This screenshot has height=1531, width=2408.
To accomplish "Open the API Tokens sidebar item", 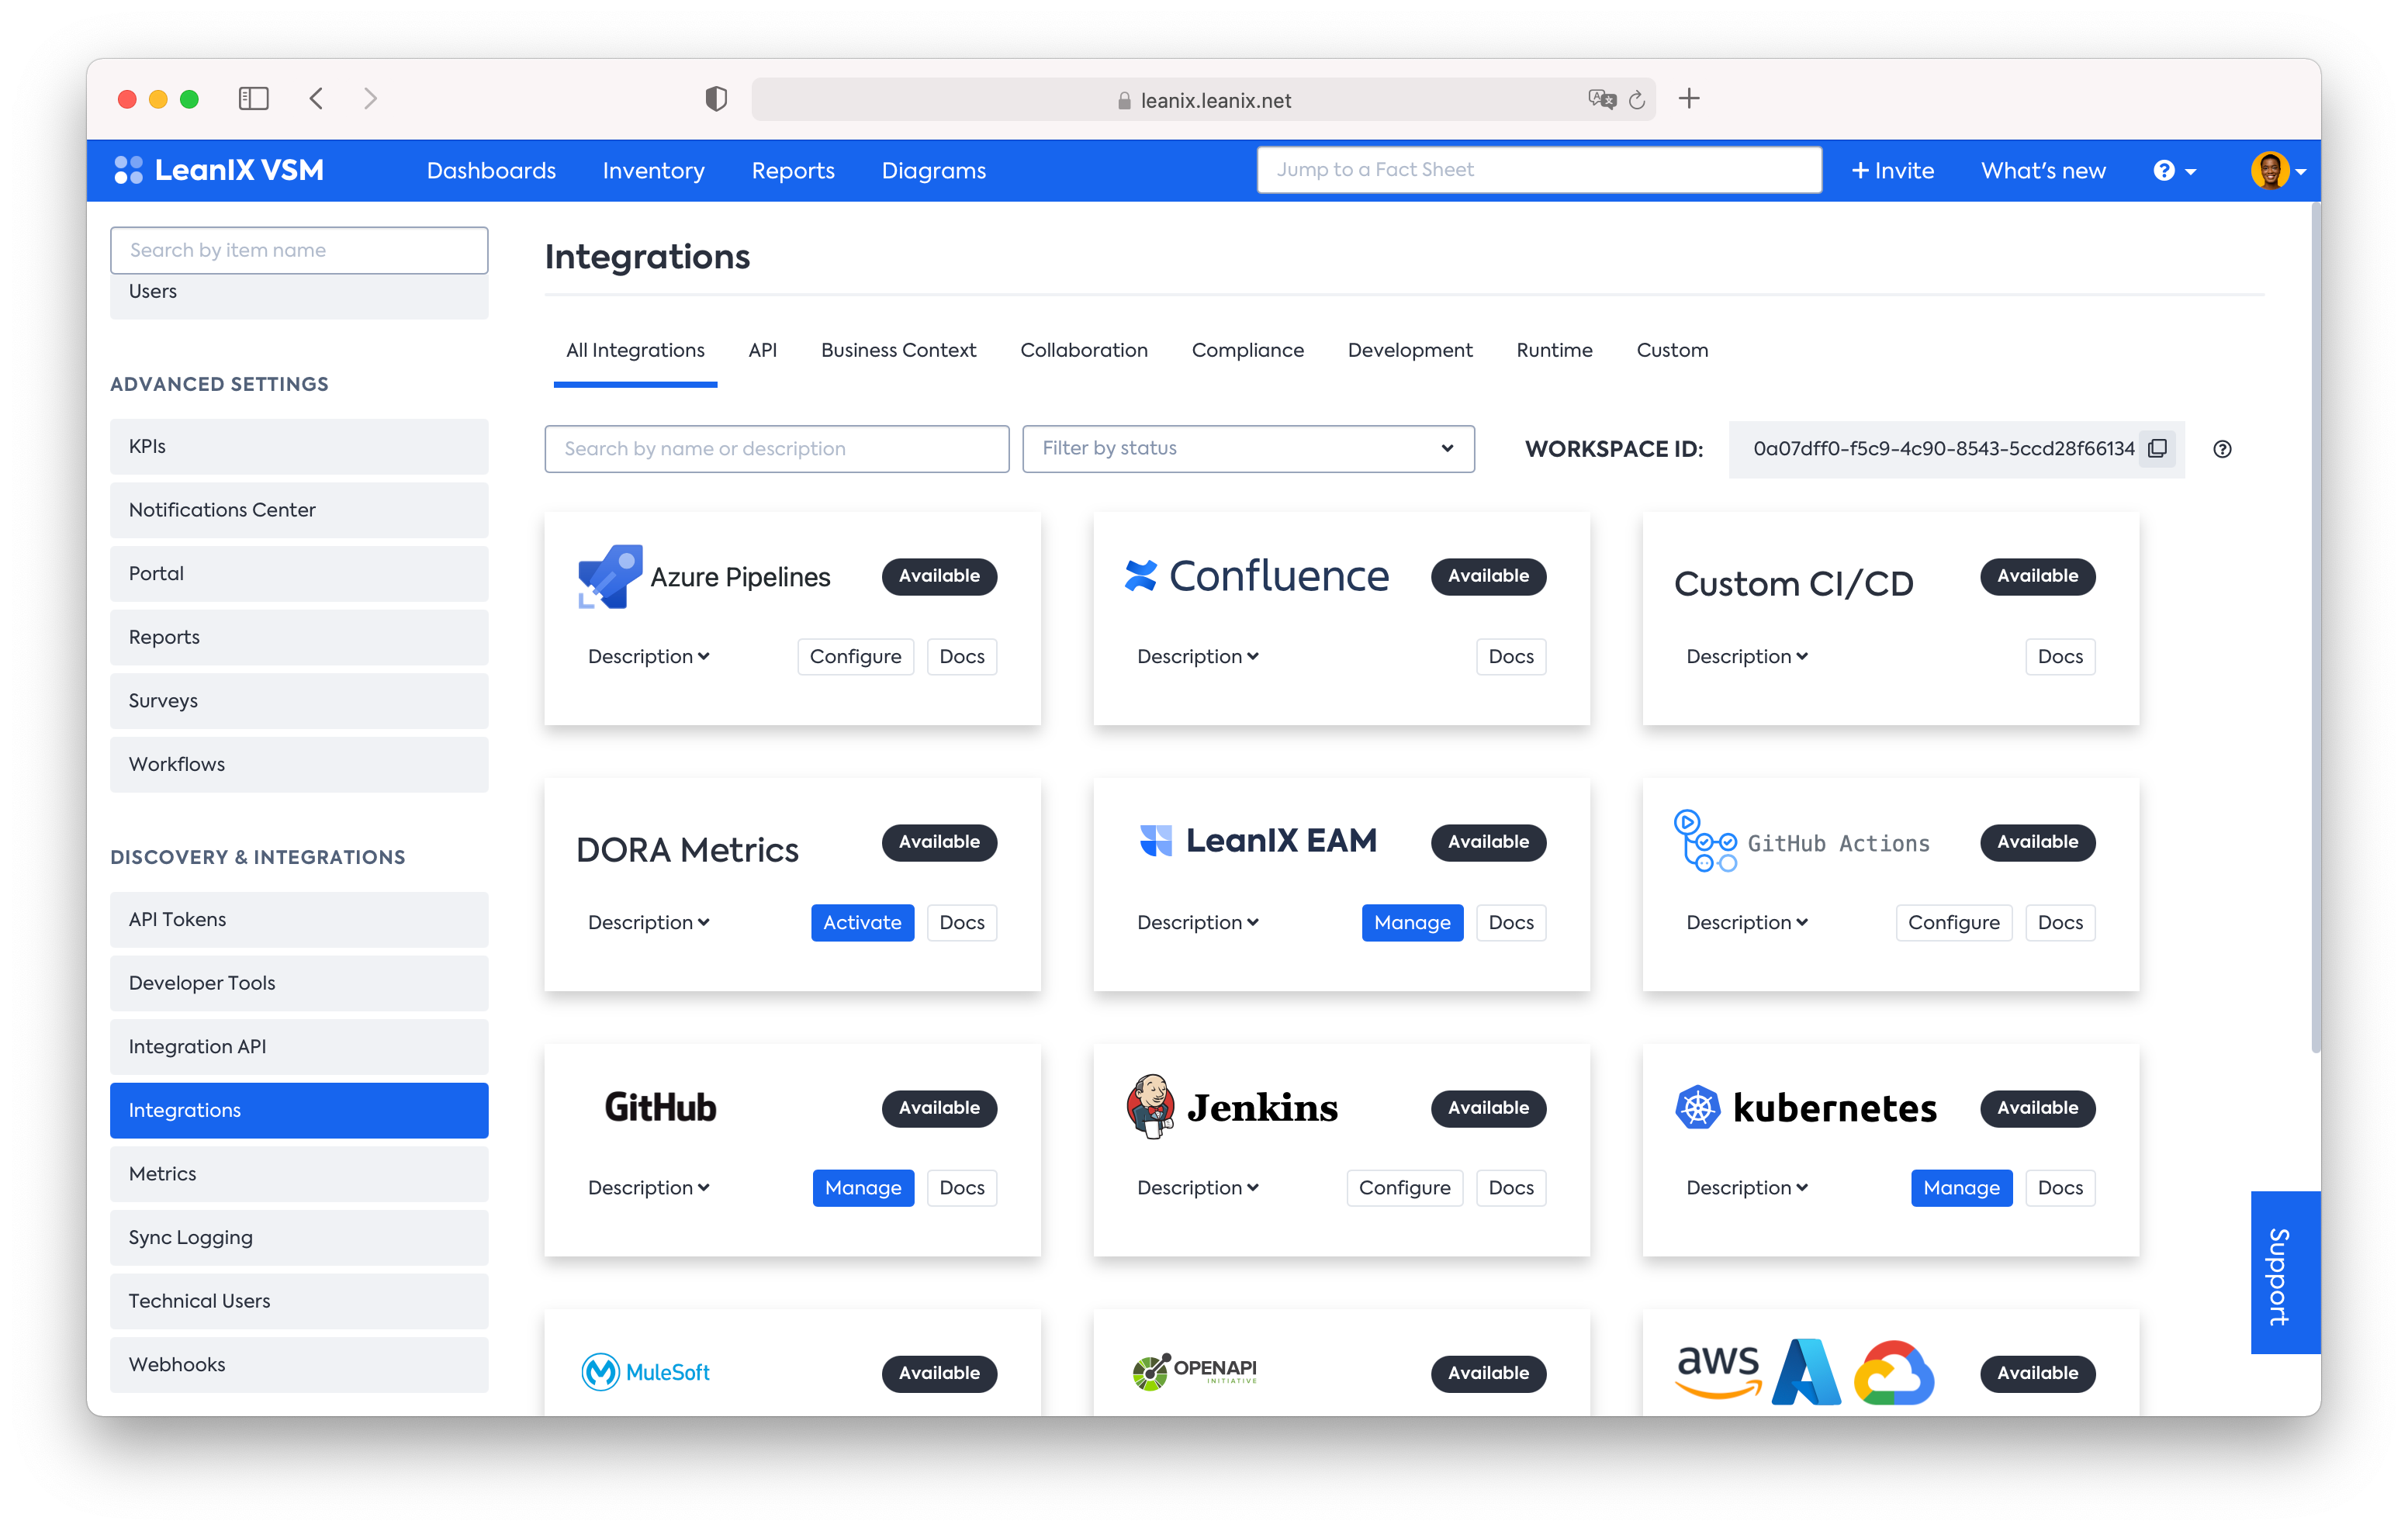I will [299, 920].
